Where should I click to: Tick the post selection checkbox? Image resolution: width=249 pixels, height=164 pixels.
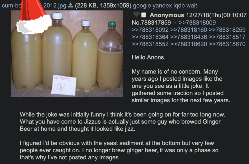(143, 15)
